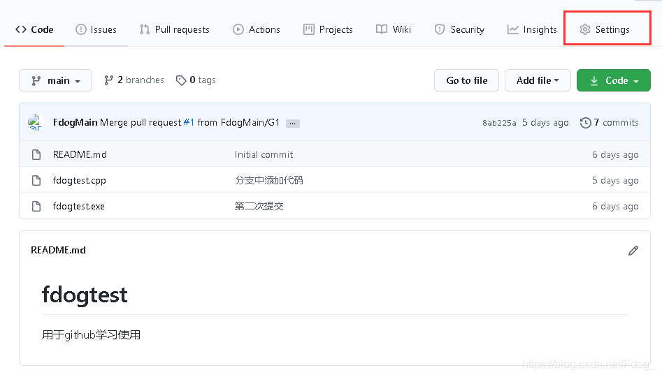Open the green Code download dropdown

tap(614, 80)
